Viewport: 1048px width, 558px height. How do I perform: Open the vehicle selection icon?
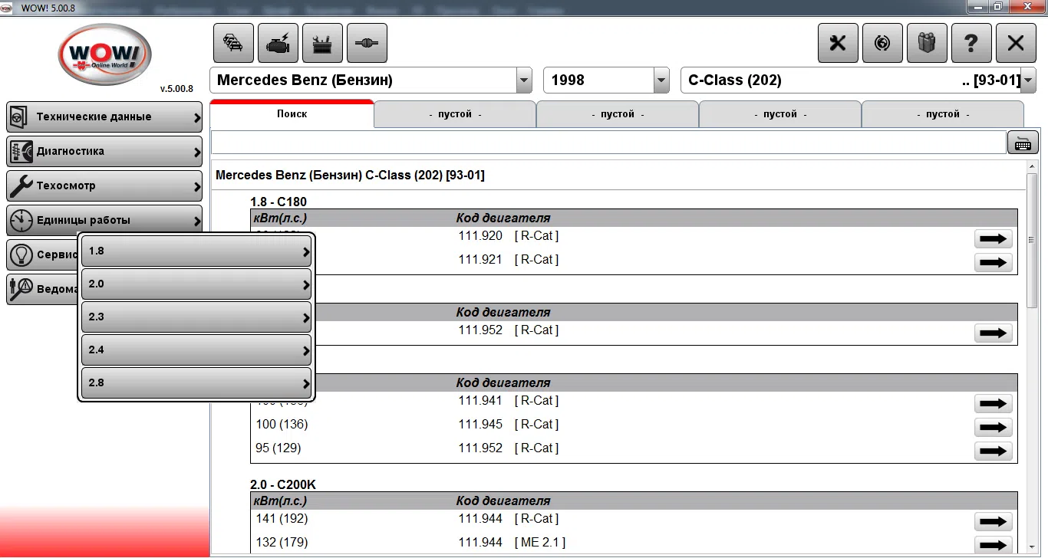pyautogui.click(x=233, y=42)
